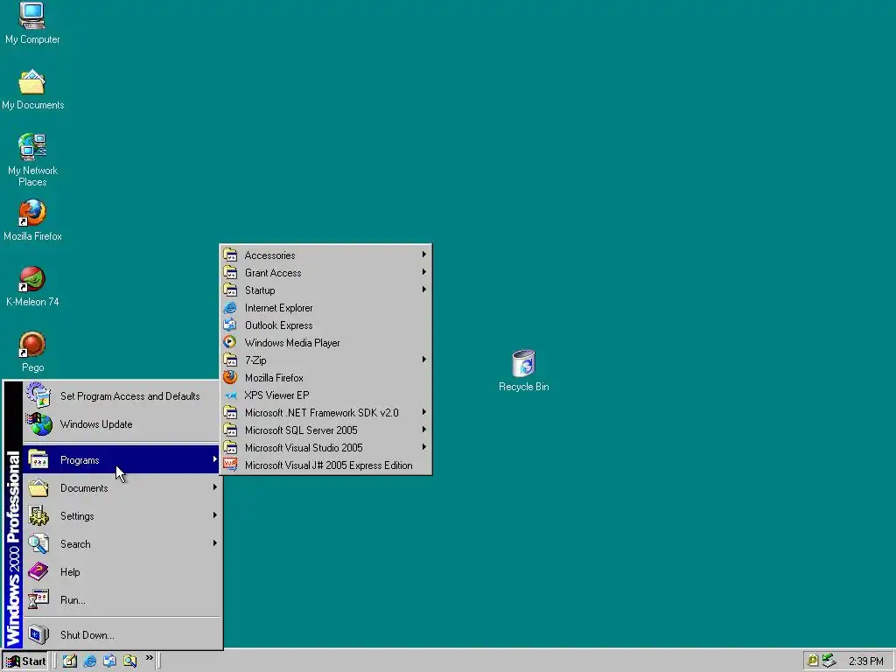896x672 pixels.
Task: Expand Microsoft .NET Framework SDK v2.0 arrow
Action: tap(424, 412)
